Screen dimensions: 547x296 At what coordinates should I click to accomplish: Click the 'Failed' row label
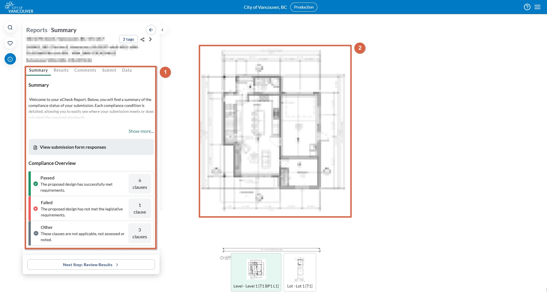coord(47,202)
